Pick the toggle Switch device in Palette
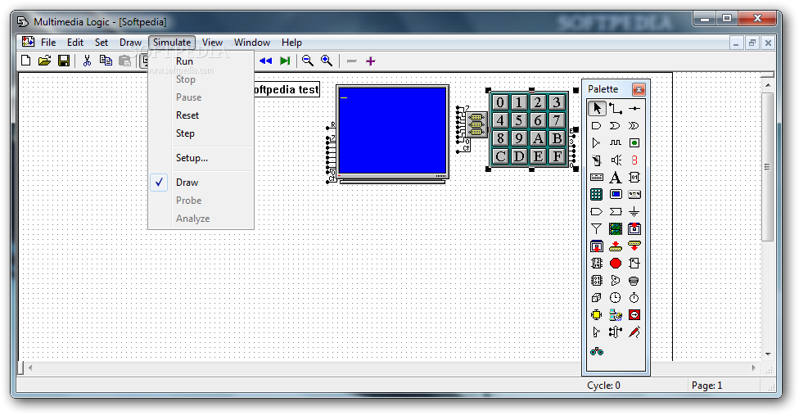Screen dimensions: 799x415 597,160
